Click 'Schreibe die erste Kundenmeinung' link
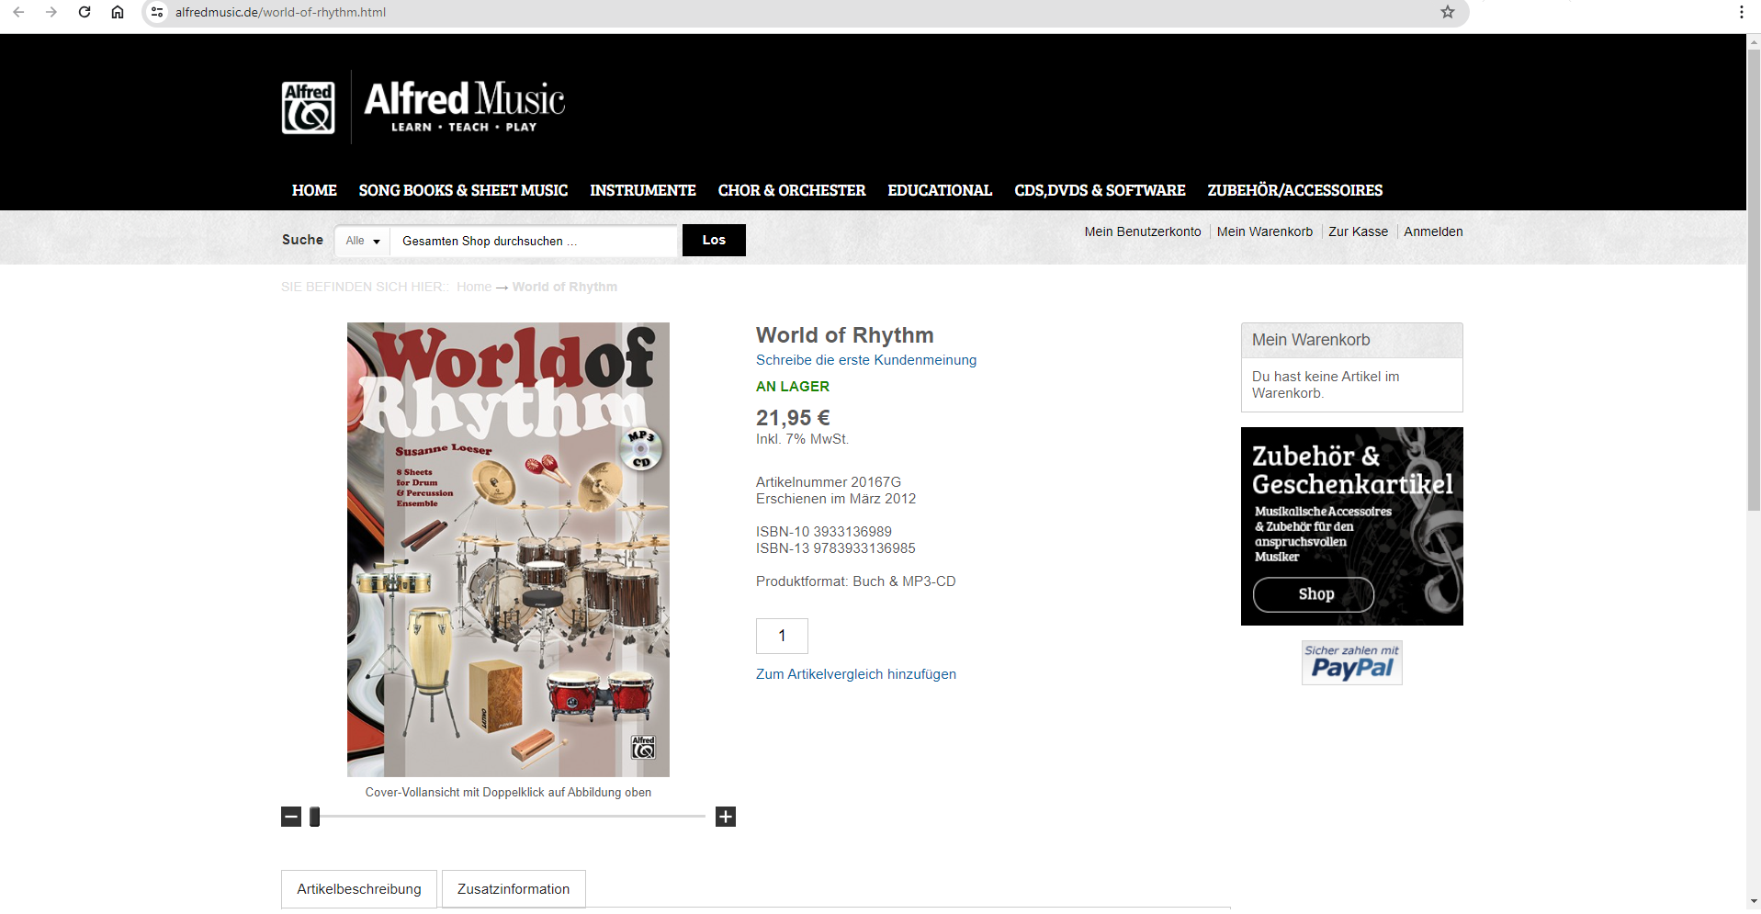The image size is (1761, 914). (866, 360)
